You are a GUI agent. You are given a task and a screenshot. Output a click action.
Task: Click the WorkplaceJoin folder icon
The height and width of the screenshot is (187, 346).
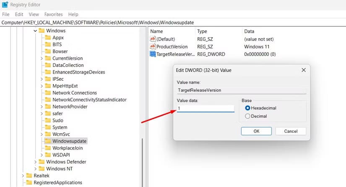tap(48, 148)
